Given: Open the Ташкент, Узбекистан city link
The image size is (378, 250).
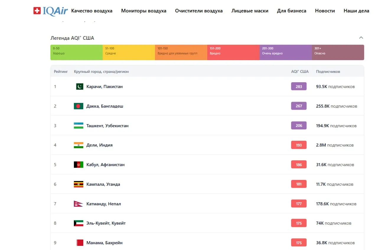Looking at the screenshot, I should [107, 126].
